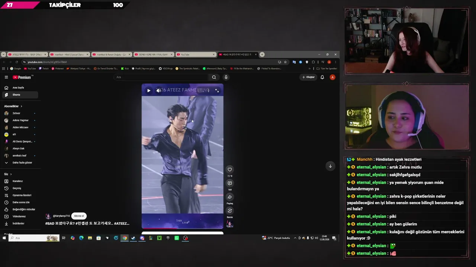Image resolution: width=476 pixels, height=267 pixels.
Task: Show more bookmarks overflow chevron
Action: pos(309,69)
